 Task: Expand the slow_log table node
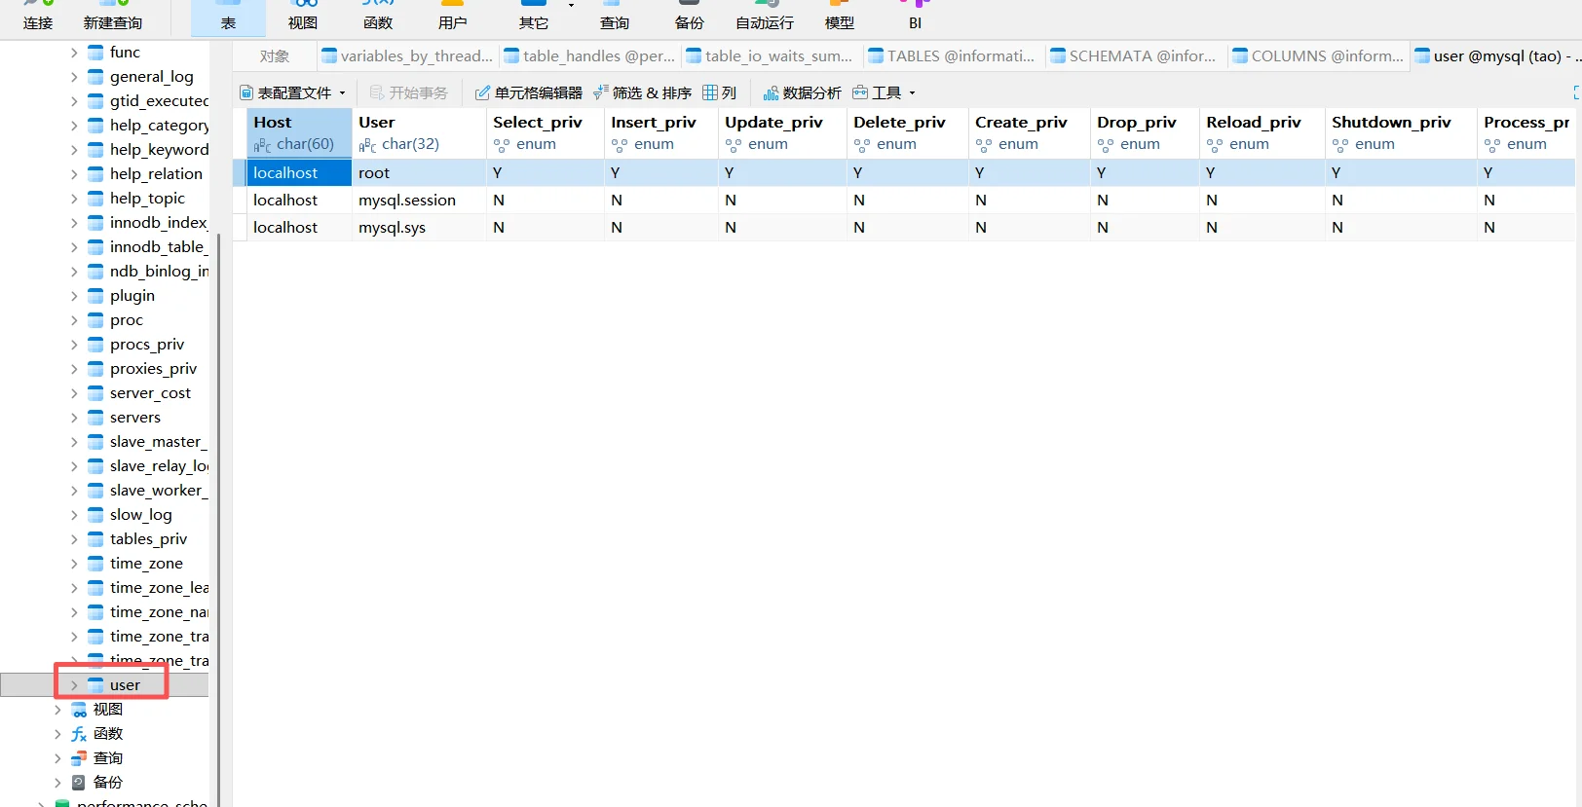click(x=74, y=515)
